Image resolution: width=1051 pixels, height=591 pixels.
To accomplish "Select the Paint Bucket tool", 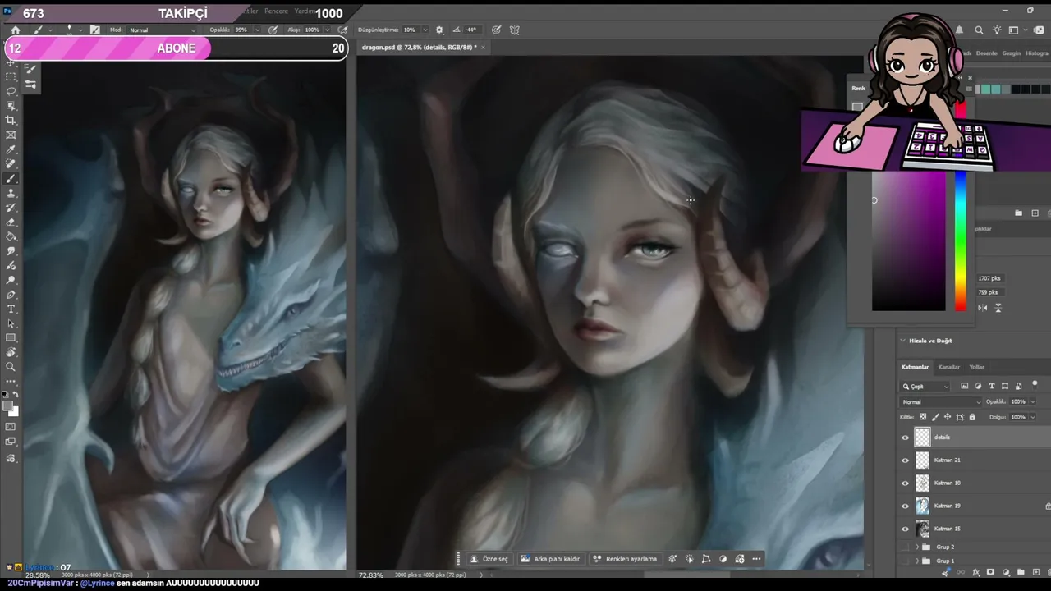I will (11, 237).
